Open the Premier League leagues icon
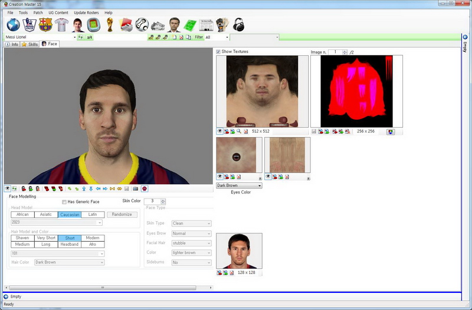472x310 pixels. (29, 25)
